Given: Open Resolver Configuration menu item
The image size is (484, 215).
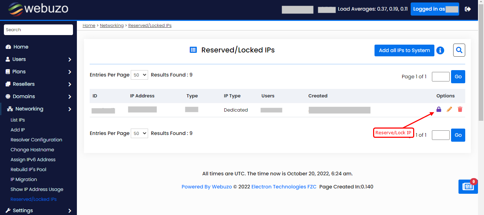Looking at the screenshot, I should pos(36,140).
